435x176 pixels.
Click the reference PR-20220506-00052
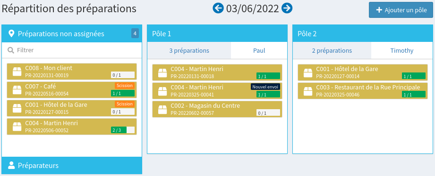[47, 130]
